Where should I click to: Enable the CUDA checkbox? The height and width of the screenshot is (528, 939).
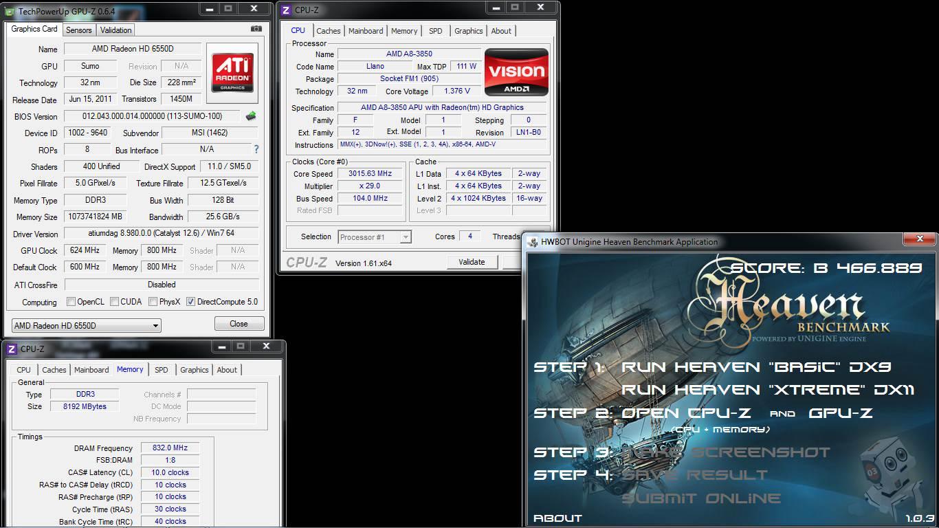point(114,302)
